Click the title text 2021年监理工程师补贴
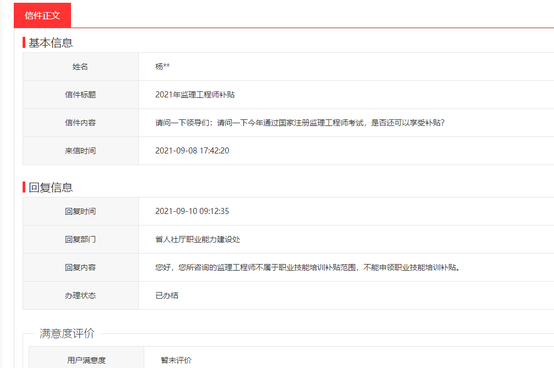 pos(195,95)
